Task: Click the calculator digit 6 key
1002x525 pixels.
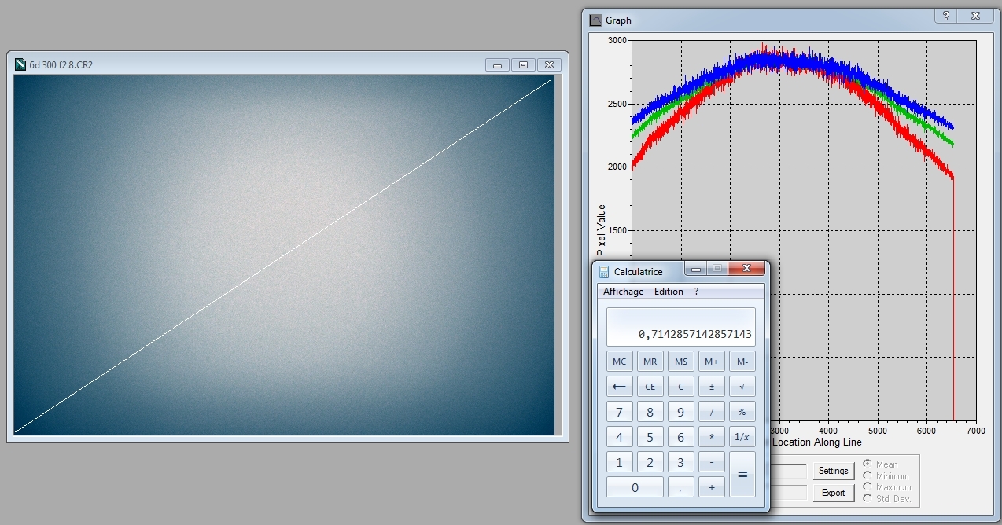Action: click(x=680, y=437)
